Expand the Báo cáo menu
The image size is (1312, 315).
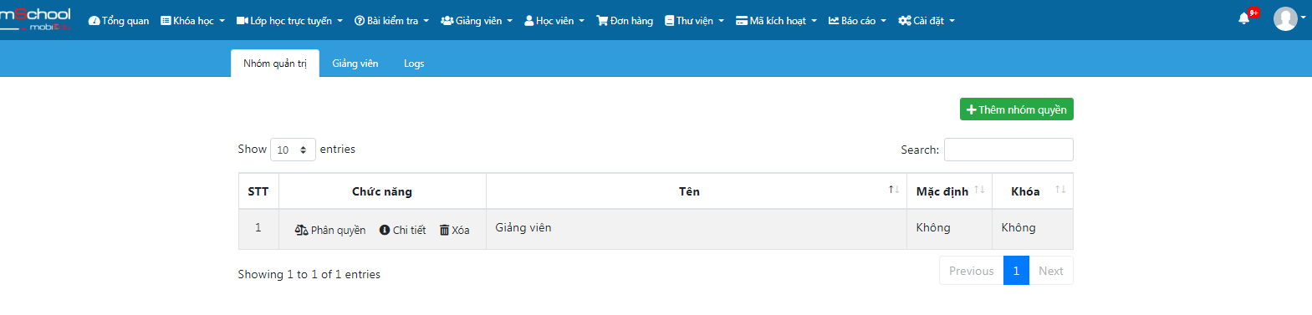click(857, 21)
